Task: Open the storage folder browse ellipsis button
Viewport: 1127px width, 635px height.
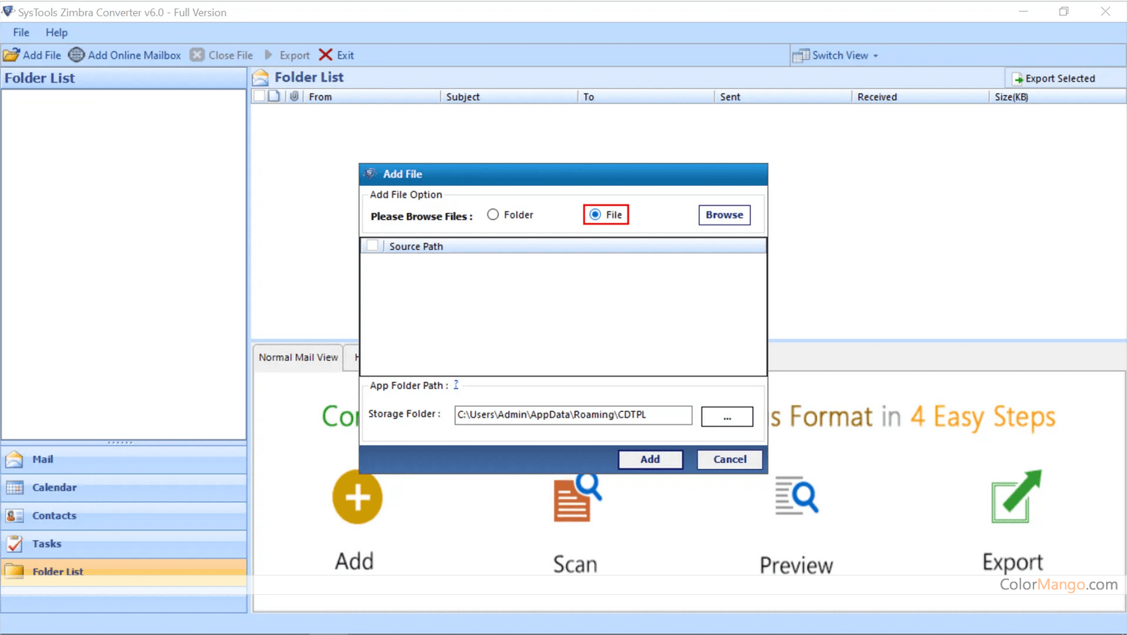Action: 726,417
